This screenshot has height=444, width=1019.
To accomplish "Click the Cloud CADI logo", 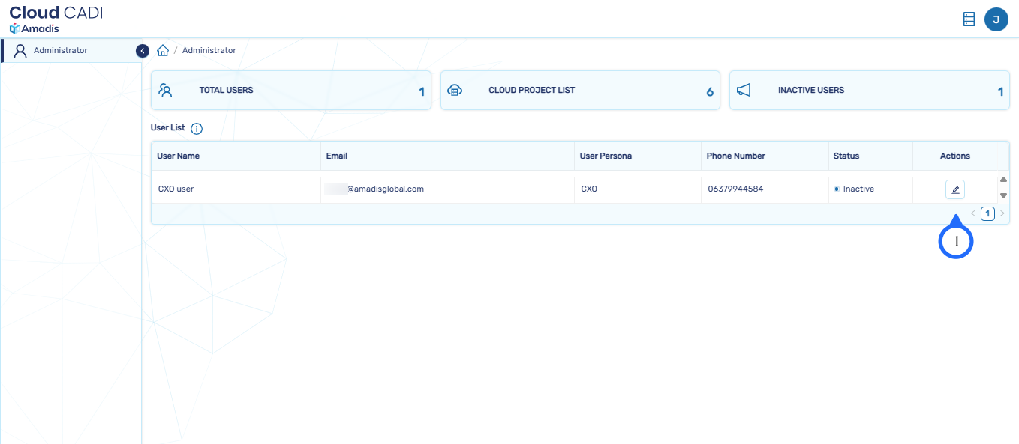I will tap(56, 19).
